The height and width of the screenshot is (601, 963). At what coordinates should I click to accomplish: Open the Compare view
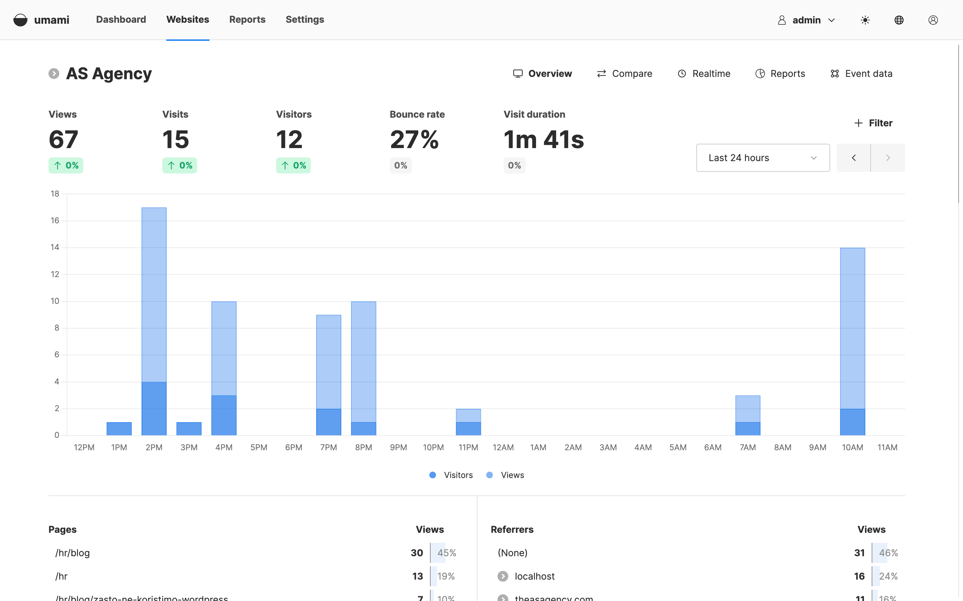pyautogui.click(x=624, y=74)
